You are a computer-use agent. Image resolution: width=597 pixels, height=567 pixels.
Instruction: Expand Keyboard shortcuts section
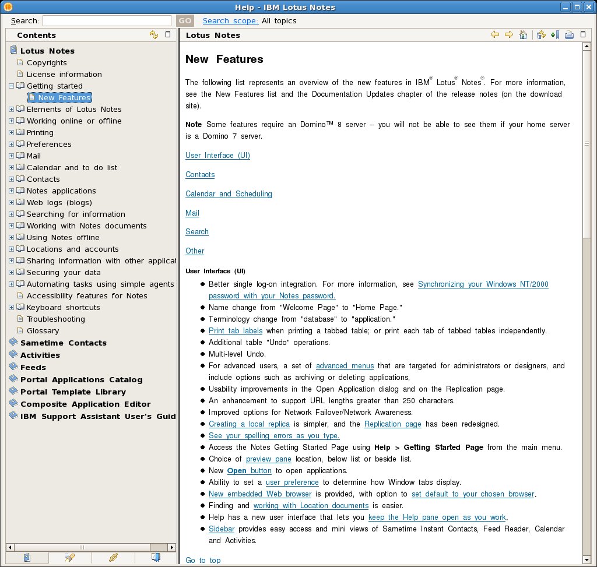12,308
